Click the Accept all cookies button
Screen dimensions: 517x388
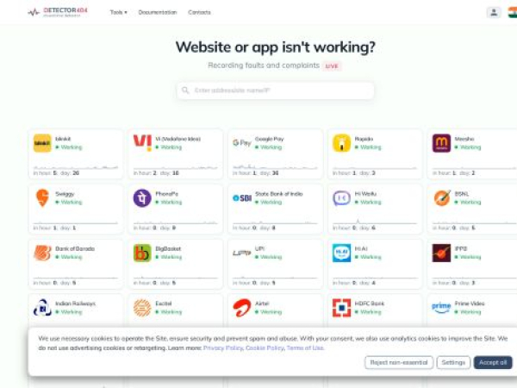[x=493, y=362]
